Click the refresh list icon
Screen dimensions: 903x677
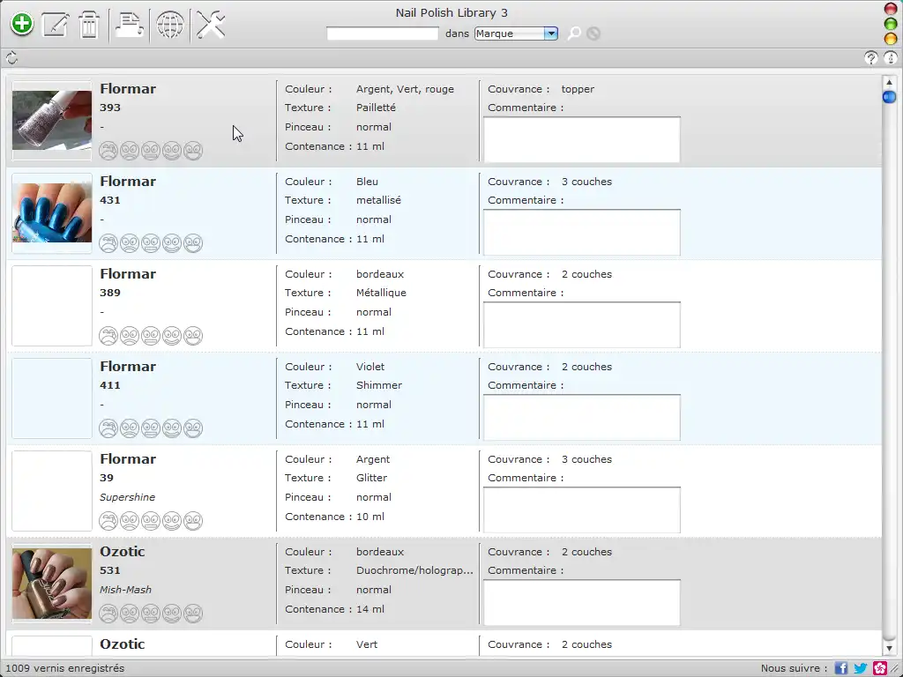tap(11, 57)
